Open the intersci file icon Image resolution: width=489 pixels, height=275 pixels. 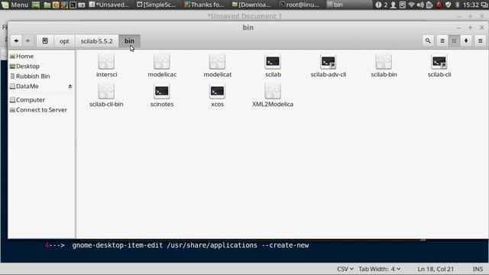[106, 62]
